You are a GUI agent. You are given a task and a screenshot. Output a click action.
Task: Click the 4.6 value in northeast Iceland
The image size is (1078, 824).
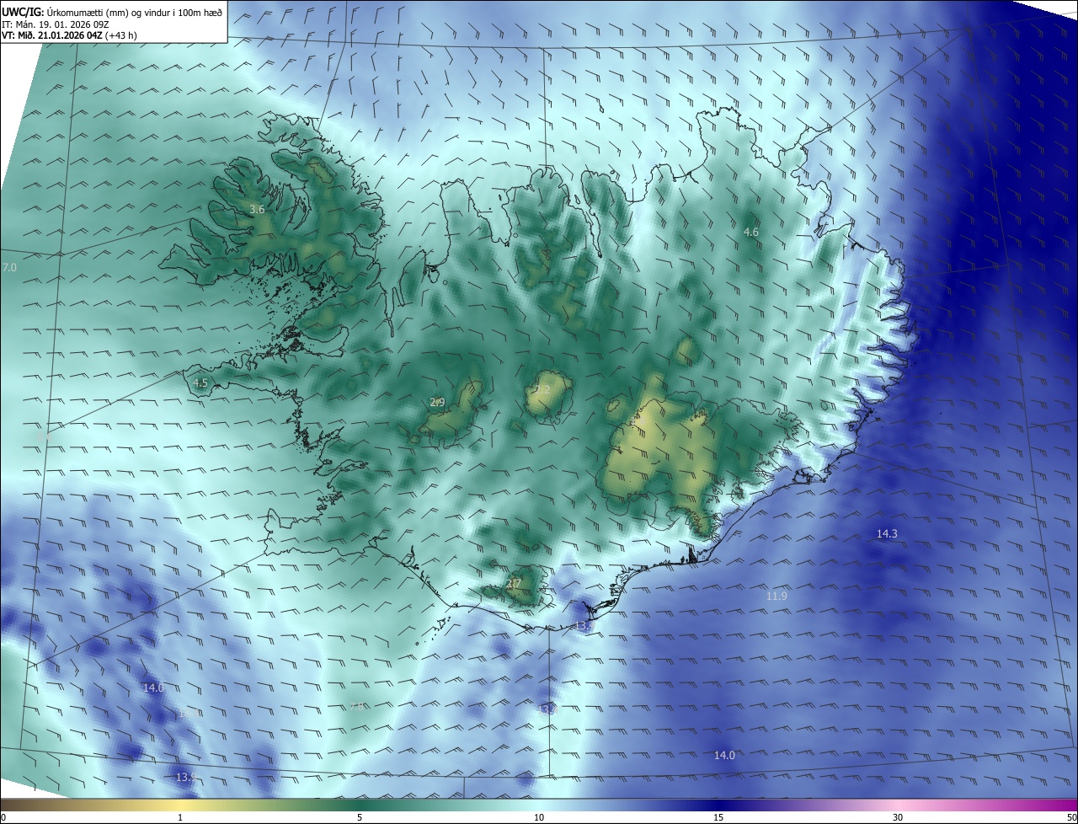click(751, 232)
